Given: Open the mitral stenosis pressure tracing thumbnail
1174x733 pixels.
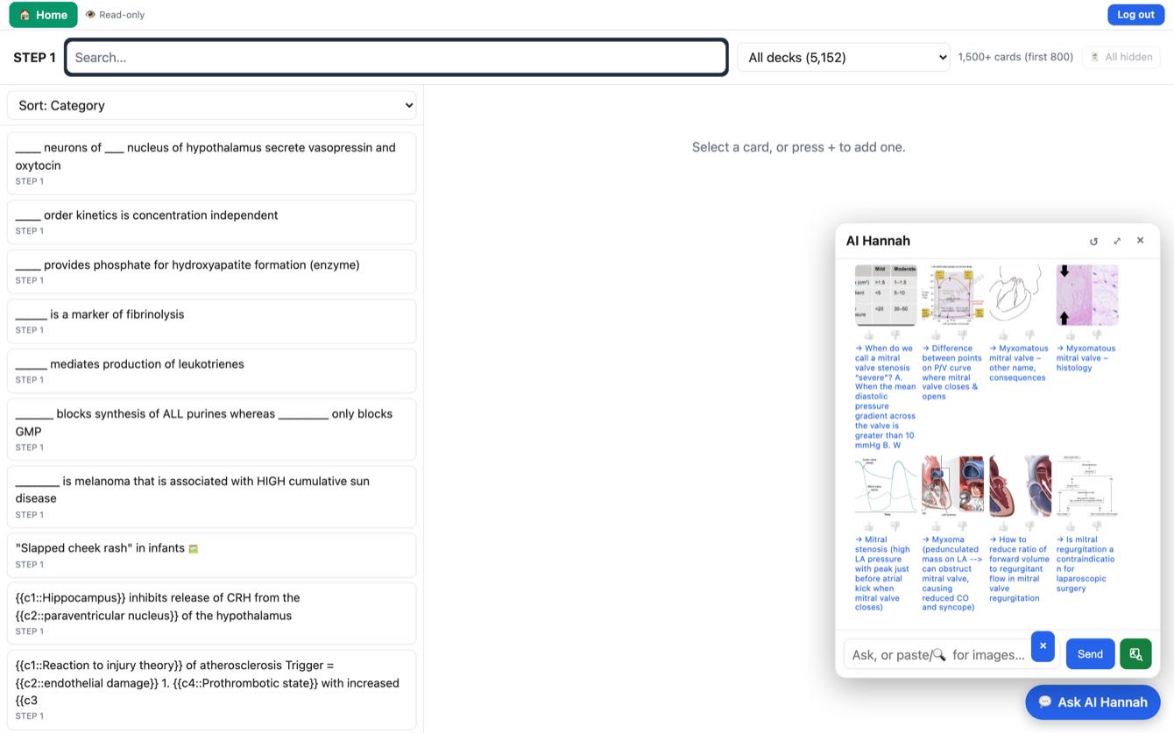Looking at the screenshot, I should pos(886,486).
